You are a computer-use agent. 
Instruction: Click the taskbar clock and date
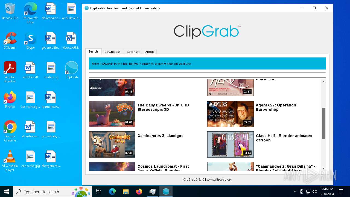tap(326, 192)
